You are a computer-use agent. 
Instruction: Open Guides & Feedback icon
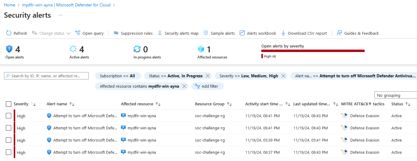pyautogui.click(x=339, y=33)
